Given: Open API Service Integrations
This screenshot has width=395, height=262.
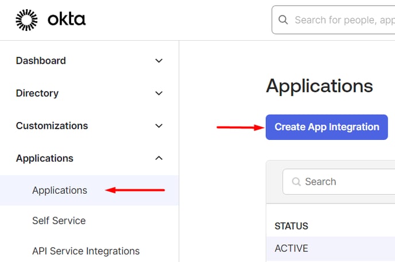Looking at the screenshot, I should pos(86,251).
